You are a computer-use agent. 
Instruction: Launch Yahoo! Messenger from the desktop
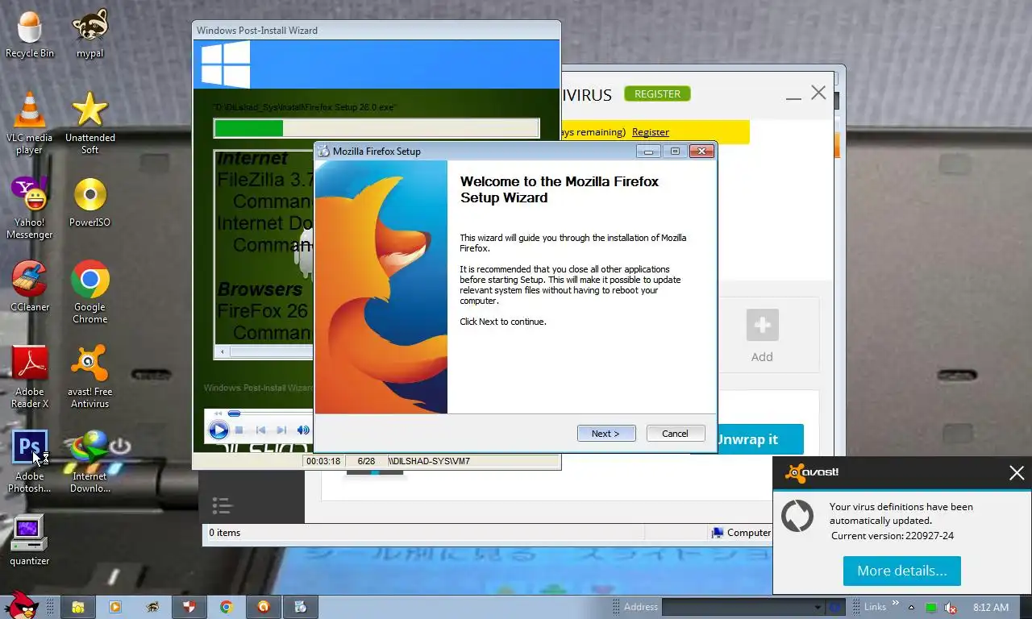30,208
